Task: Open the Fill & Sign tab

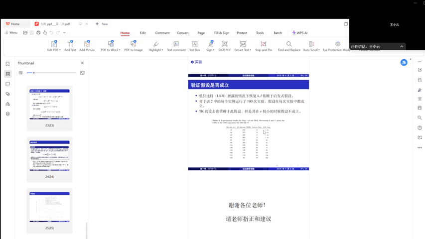Action: [222, 33]
